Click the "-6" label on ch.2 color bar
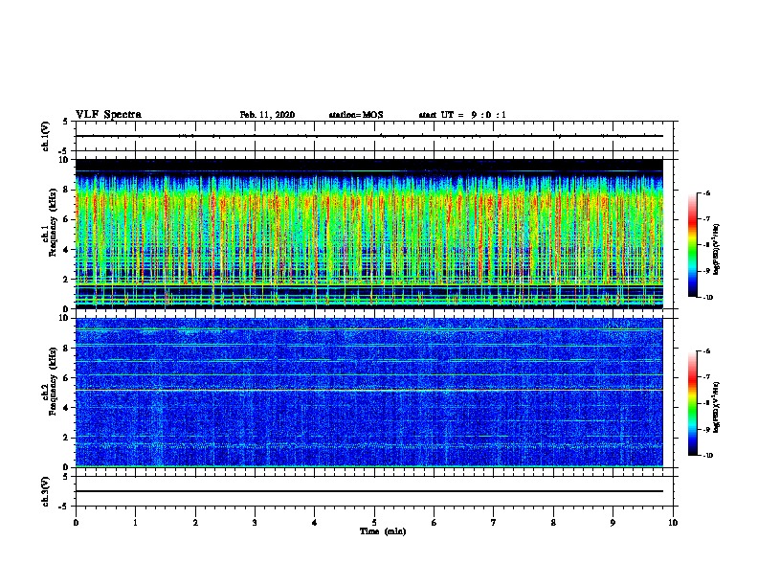 [706, 351]
